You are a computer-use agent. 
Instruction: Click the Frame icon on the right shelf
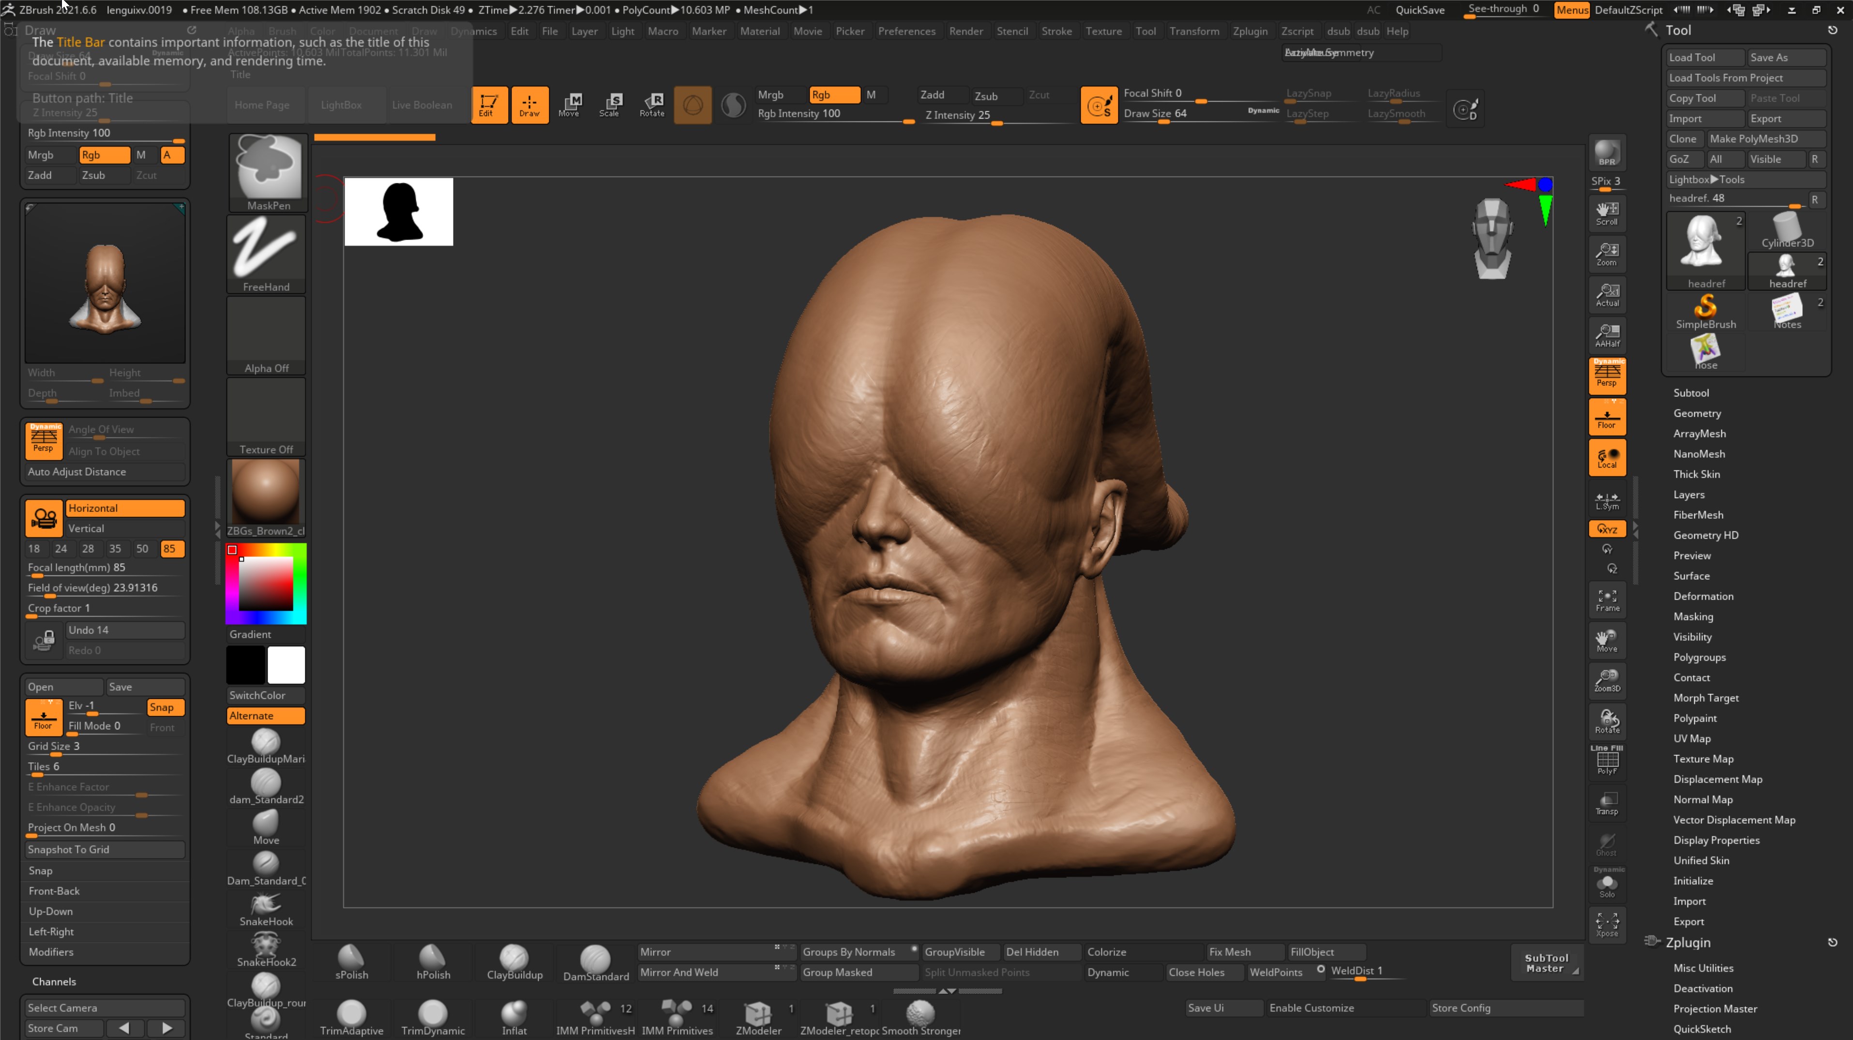point(1607,600)
